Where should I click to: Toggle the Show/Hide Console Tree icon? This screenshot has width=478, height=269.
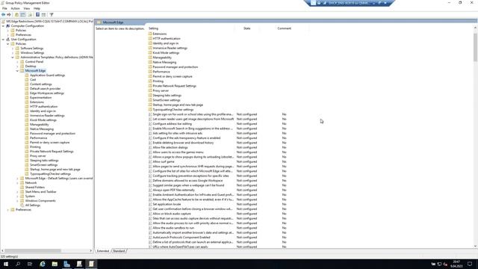[x=23, y=15]
